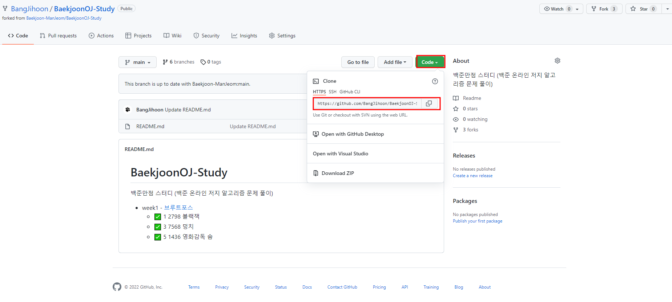Screen dimensions: 672x302
Task: Open the 브루트포스 week1 link
Action: point(178,208)
